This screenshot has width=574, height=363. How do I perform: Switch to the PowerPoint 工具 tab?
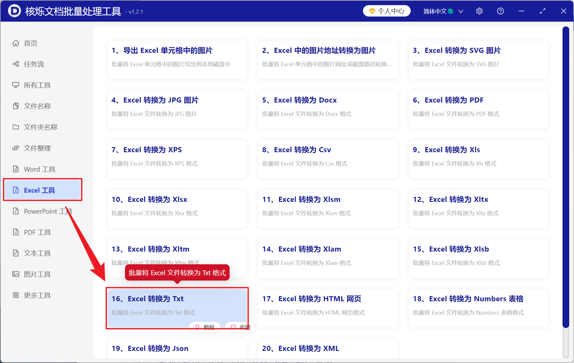[48, 211]
